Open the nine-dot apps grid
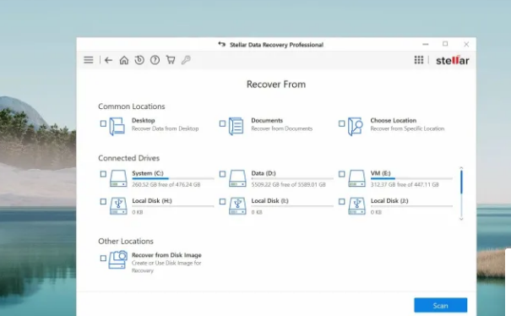 (x=419, y=60)
